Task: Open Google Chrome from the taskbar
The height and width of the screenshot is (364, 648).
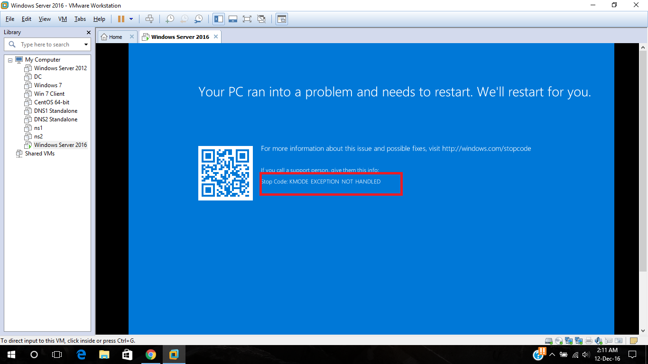Action: (x=151, y=355)
